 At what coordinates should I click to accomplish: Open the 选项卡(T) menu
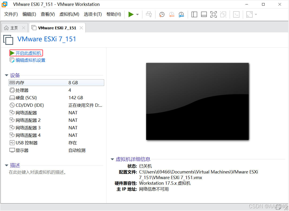(93, 14)
